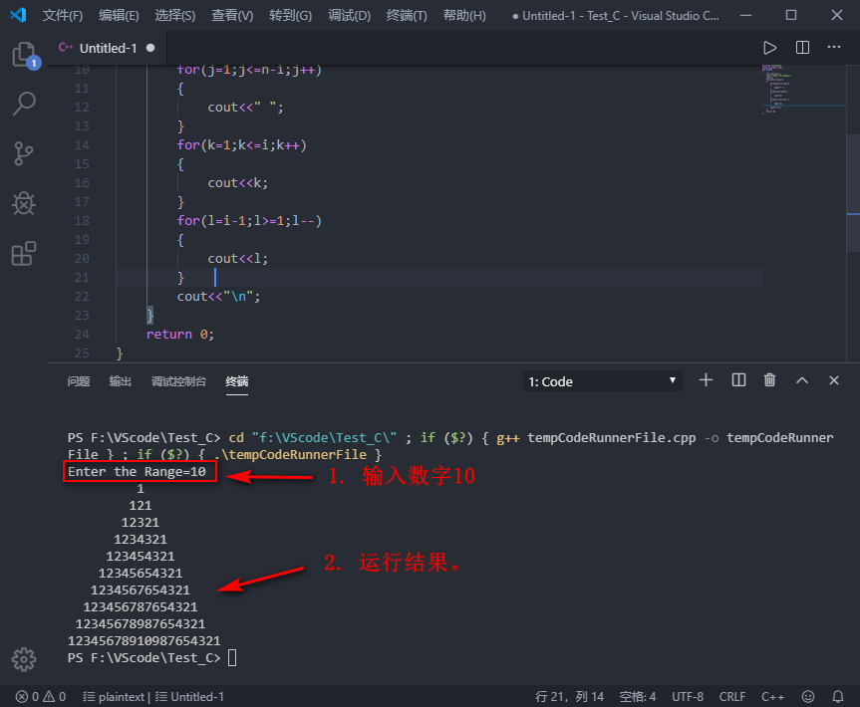Open the Search panel
Image resolution: width=860 pixels, height=707 pixels.
pyautogui.click(x=24, y=104)
